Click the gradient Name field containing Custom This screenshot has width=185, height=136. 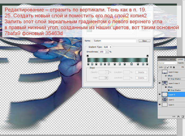tap(114, 41)
